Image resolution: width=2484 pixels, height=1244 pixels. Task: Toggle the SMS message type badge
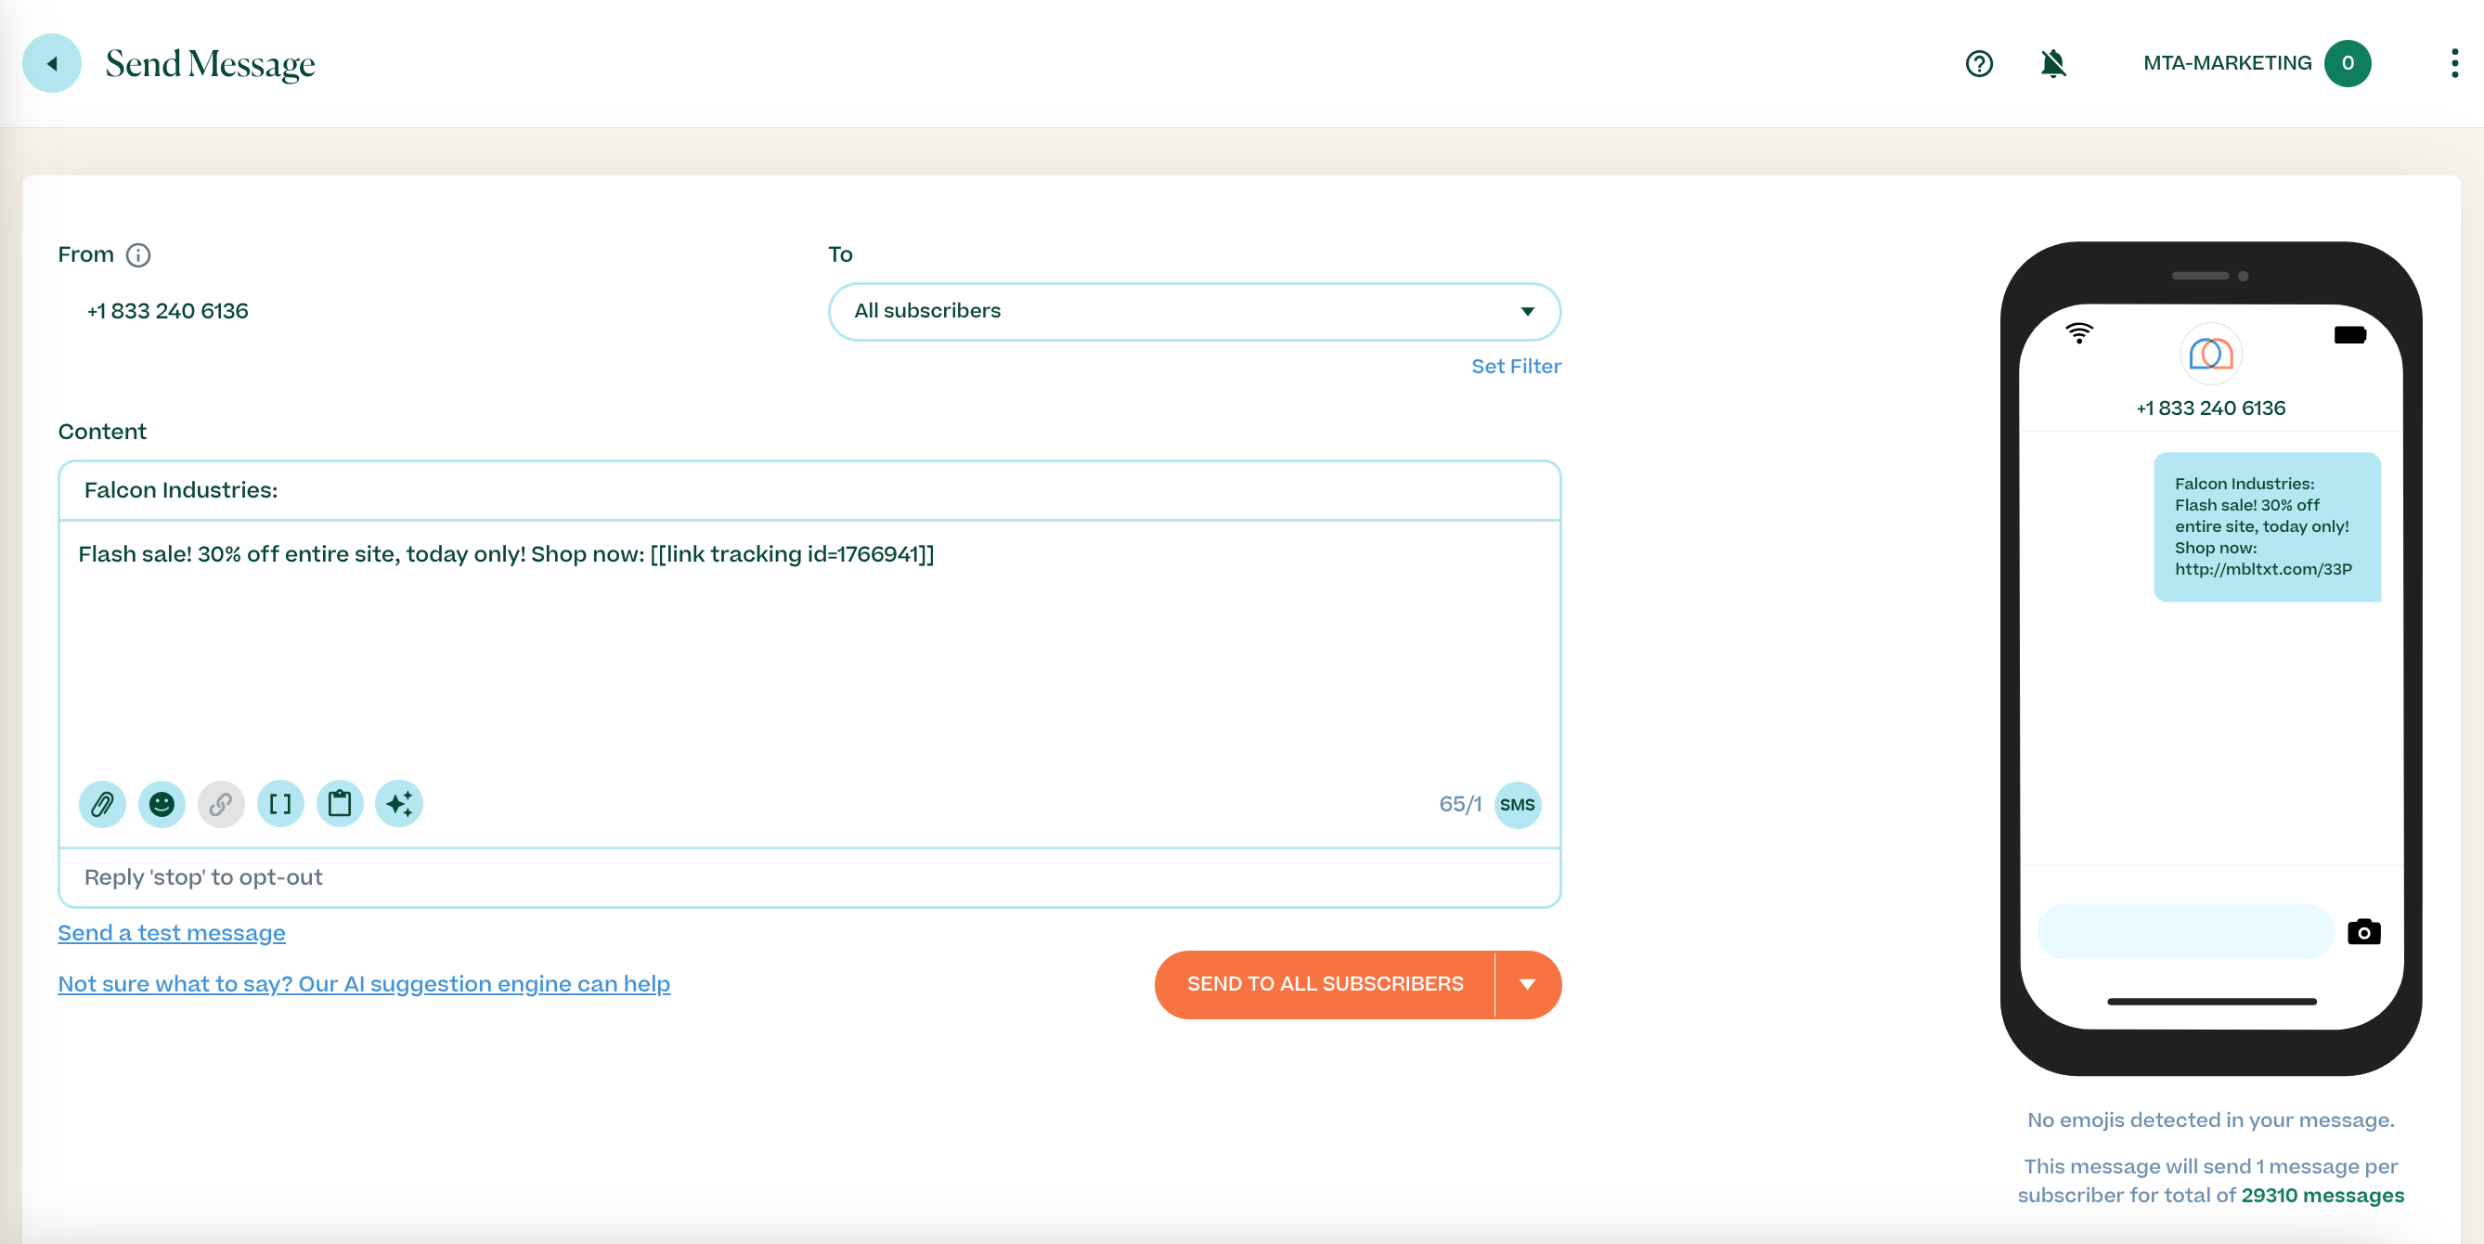[x=1517, y=805]
